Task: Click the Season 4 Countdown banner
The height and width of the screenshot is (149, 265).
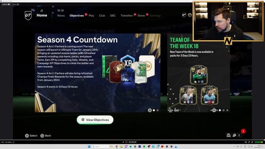Action: (98, 73)
